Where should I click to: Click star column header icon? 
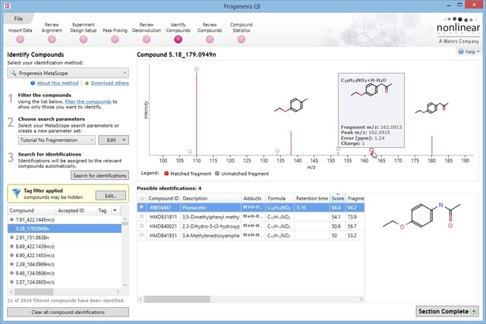click(142, 198)
